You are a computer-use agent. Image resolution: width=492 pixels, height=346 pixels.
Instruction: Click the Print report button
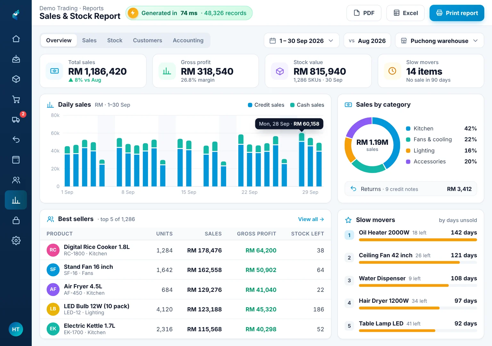[457, 13]
